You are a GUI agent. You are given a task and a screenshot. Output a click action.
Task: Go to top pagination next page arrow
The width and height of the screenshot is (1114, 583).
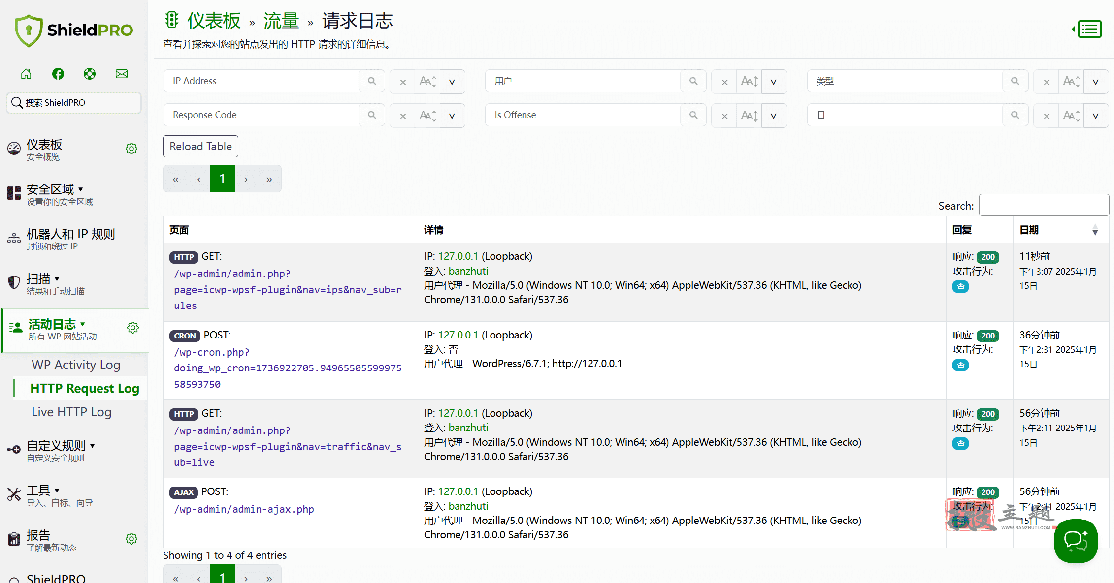pos(246,179)
